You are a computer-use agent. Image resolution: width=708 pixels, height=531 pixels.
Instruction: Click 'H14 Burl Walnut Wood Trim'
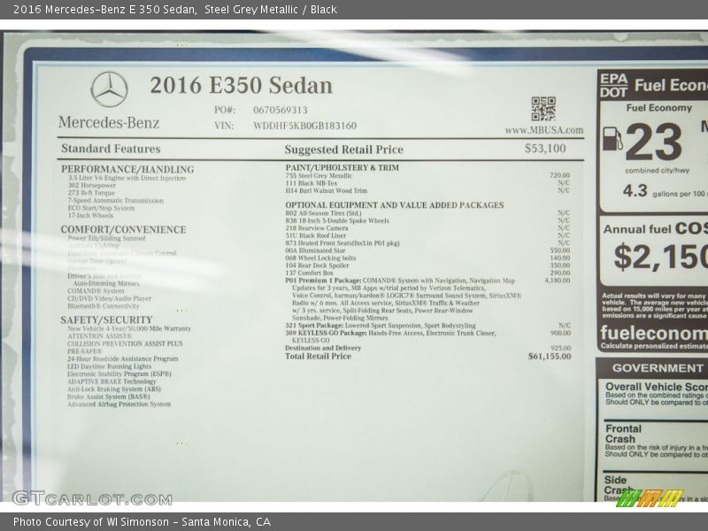[326, 191]
